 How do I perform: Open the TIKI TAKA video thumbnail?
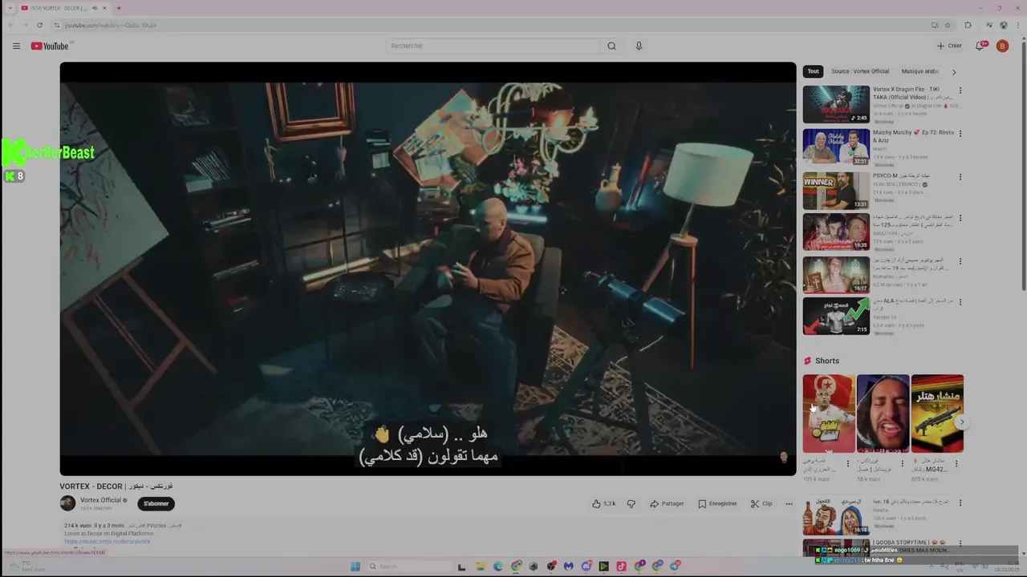point(836,104)
